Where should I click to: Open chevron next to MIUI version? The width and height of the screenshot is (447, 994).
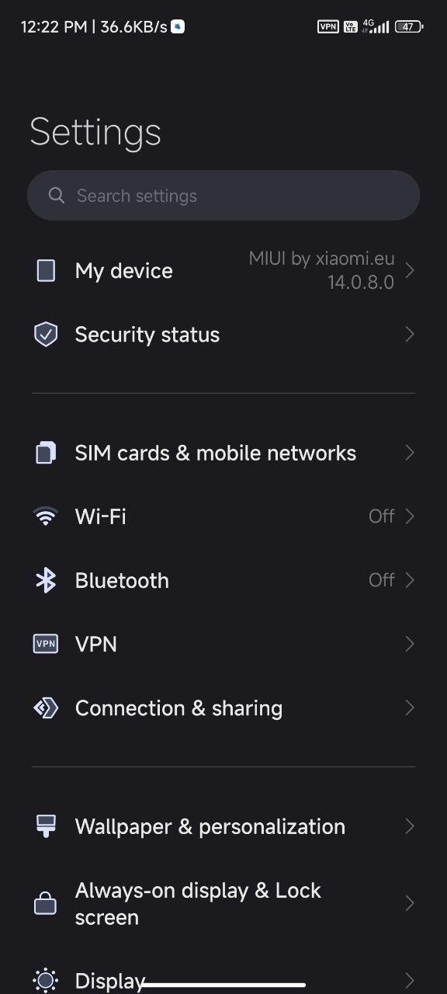[x=410, y=270]
